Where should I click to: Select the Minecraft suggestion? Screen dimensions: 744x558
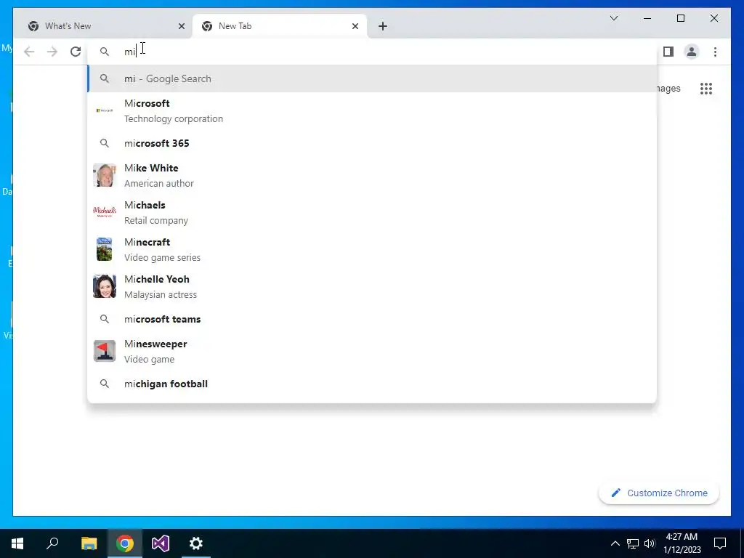click(x=372, y=250)
